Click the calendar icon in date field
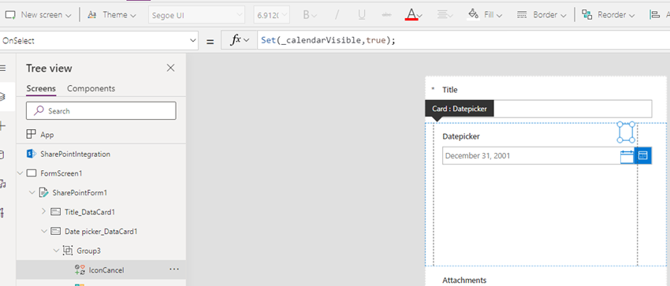The height and width of the screenshot is (286, 670). (x=627, y=156)
